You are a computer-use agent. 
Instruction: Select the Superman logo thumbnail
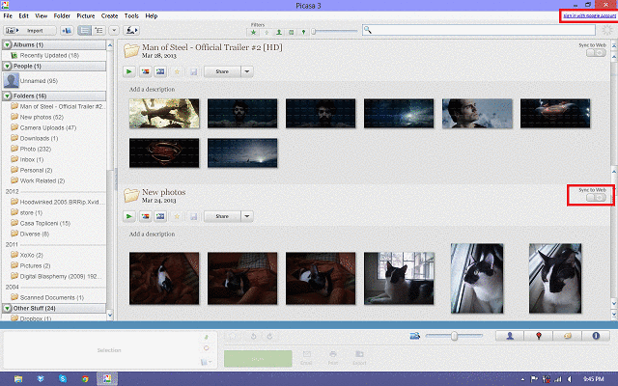(164, 152)
